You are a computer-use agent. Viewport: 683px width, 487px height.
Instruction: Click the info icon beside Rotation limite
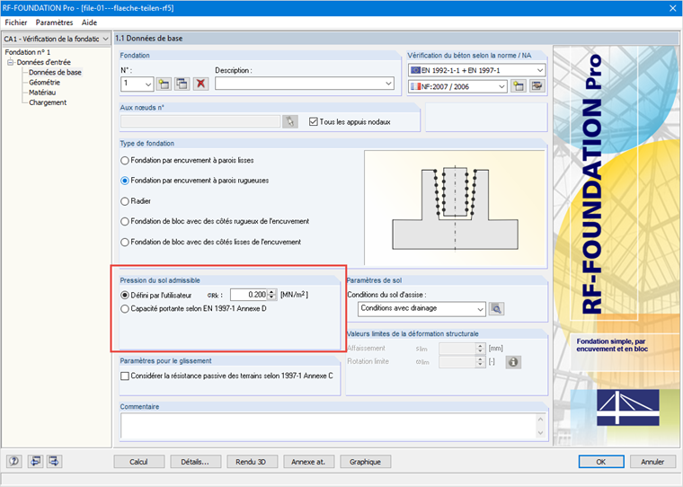pyautogui.click(x=513, y=362)
